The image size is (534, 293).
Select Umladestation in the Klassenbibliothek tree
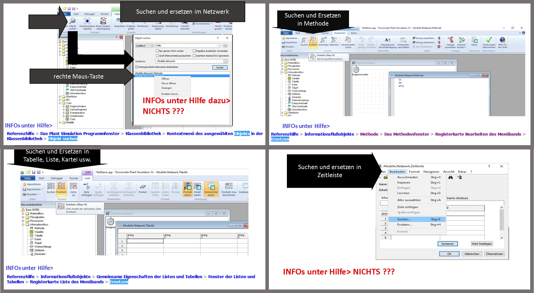pos(77,116)
